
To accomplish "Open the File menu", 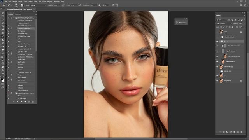I will 6,1.
